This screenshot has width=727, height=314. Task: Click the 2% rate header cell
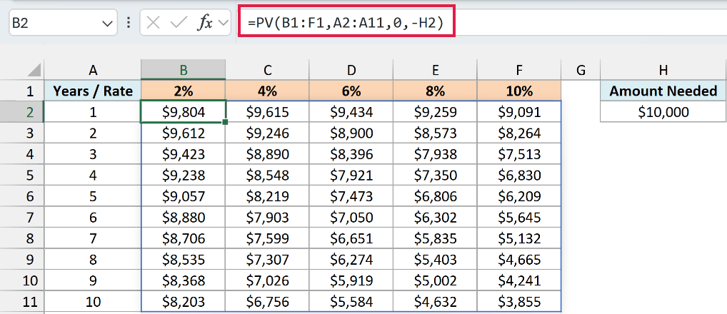click(x=184, y=91)
